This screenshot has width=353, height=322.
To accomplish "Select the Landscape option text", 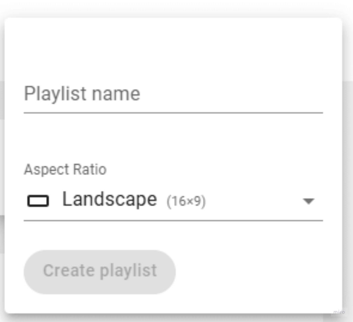I will [x=110, y=199].
